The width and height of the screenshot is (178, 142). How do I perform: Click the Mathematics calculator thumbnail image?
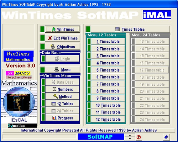[19, 102]
